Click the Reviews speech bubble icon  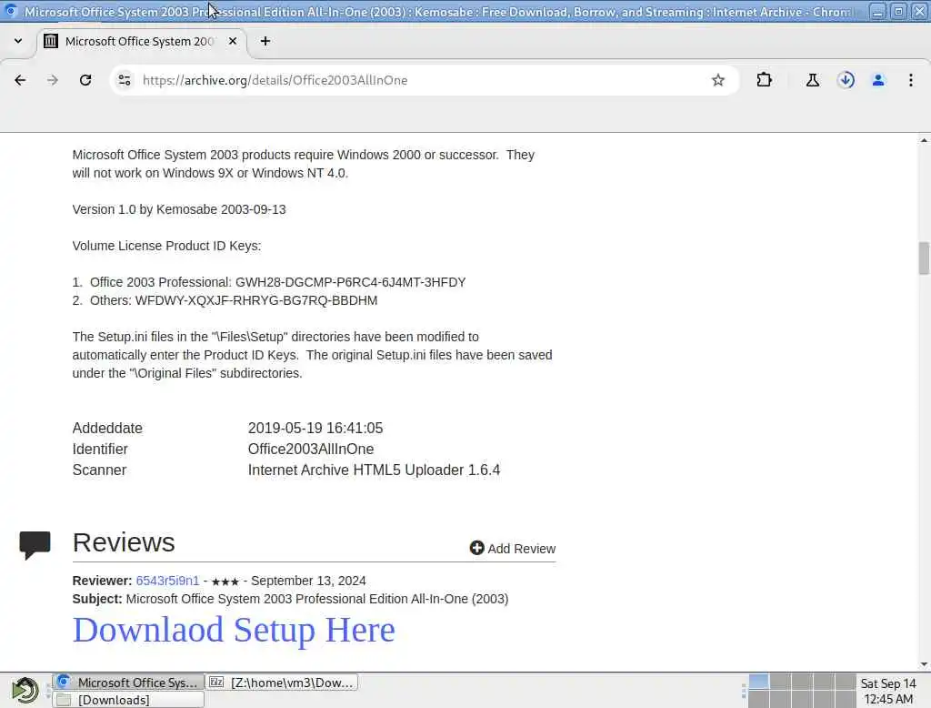(x=35, y=544)
